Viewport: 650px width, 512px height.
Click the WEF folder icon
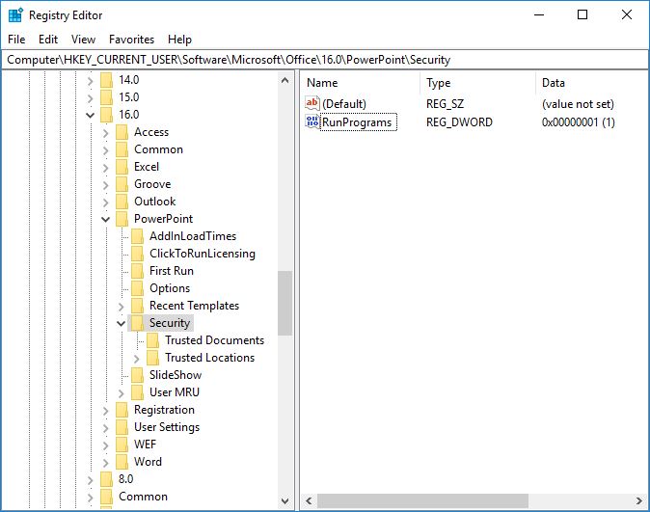[122, 445]
